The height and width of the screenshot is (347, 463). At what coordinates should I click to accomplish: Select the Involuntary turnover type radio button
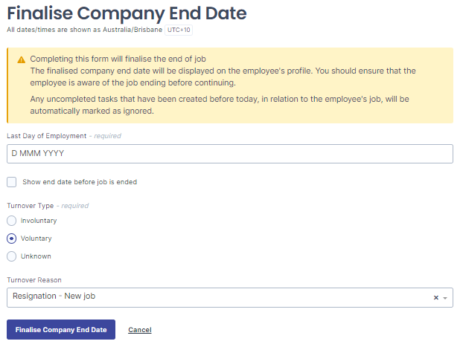tap(11, 221)
